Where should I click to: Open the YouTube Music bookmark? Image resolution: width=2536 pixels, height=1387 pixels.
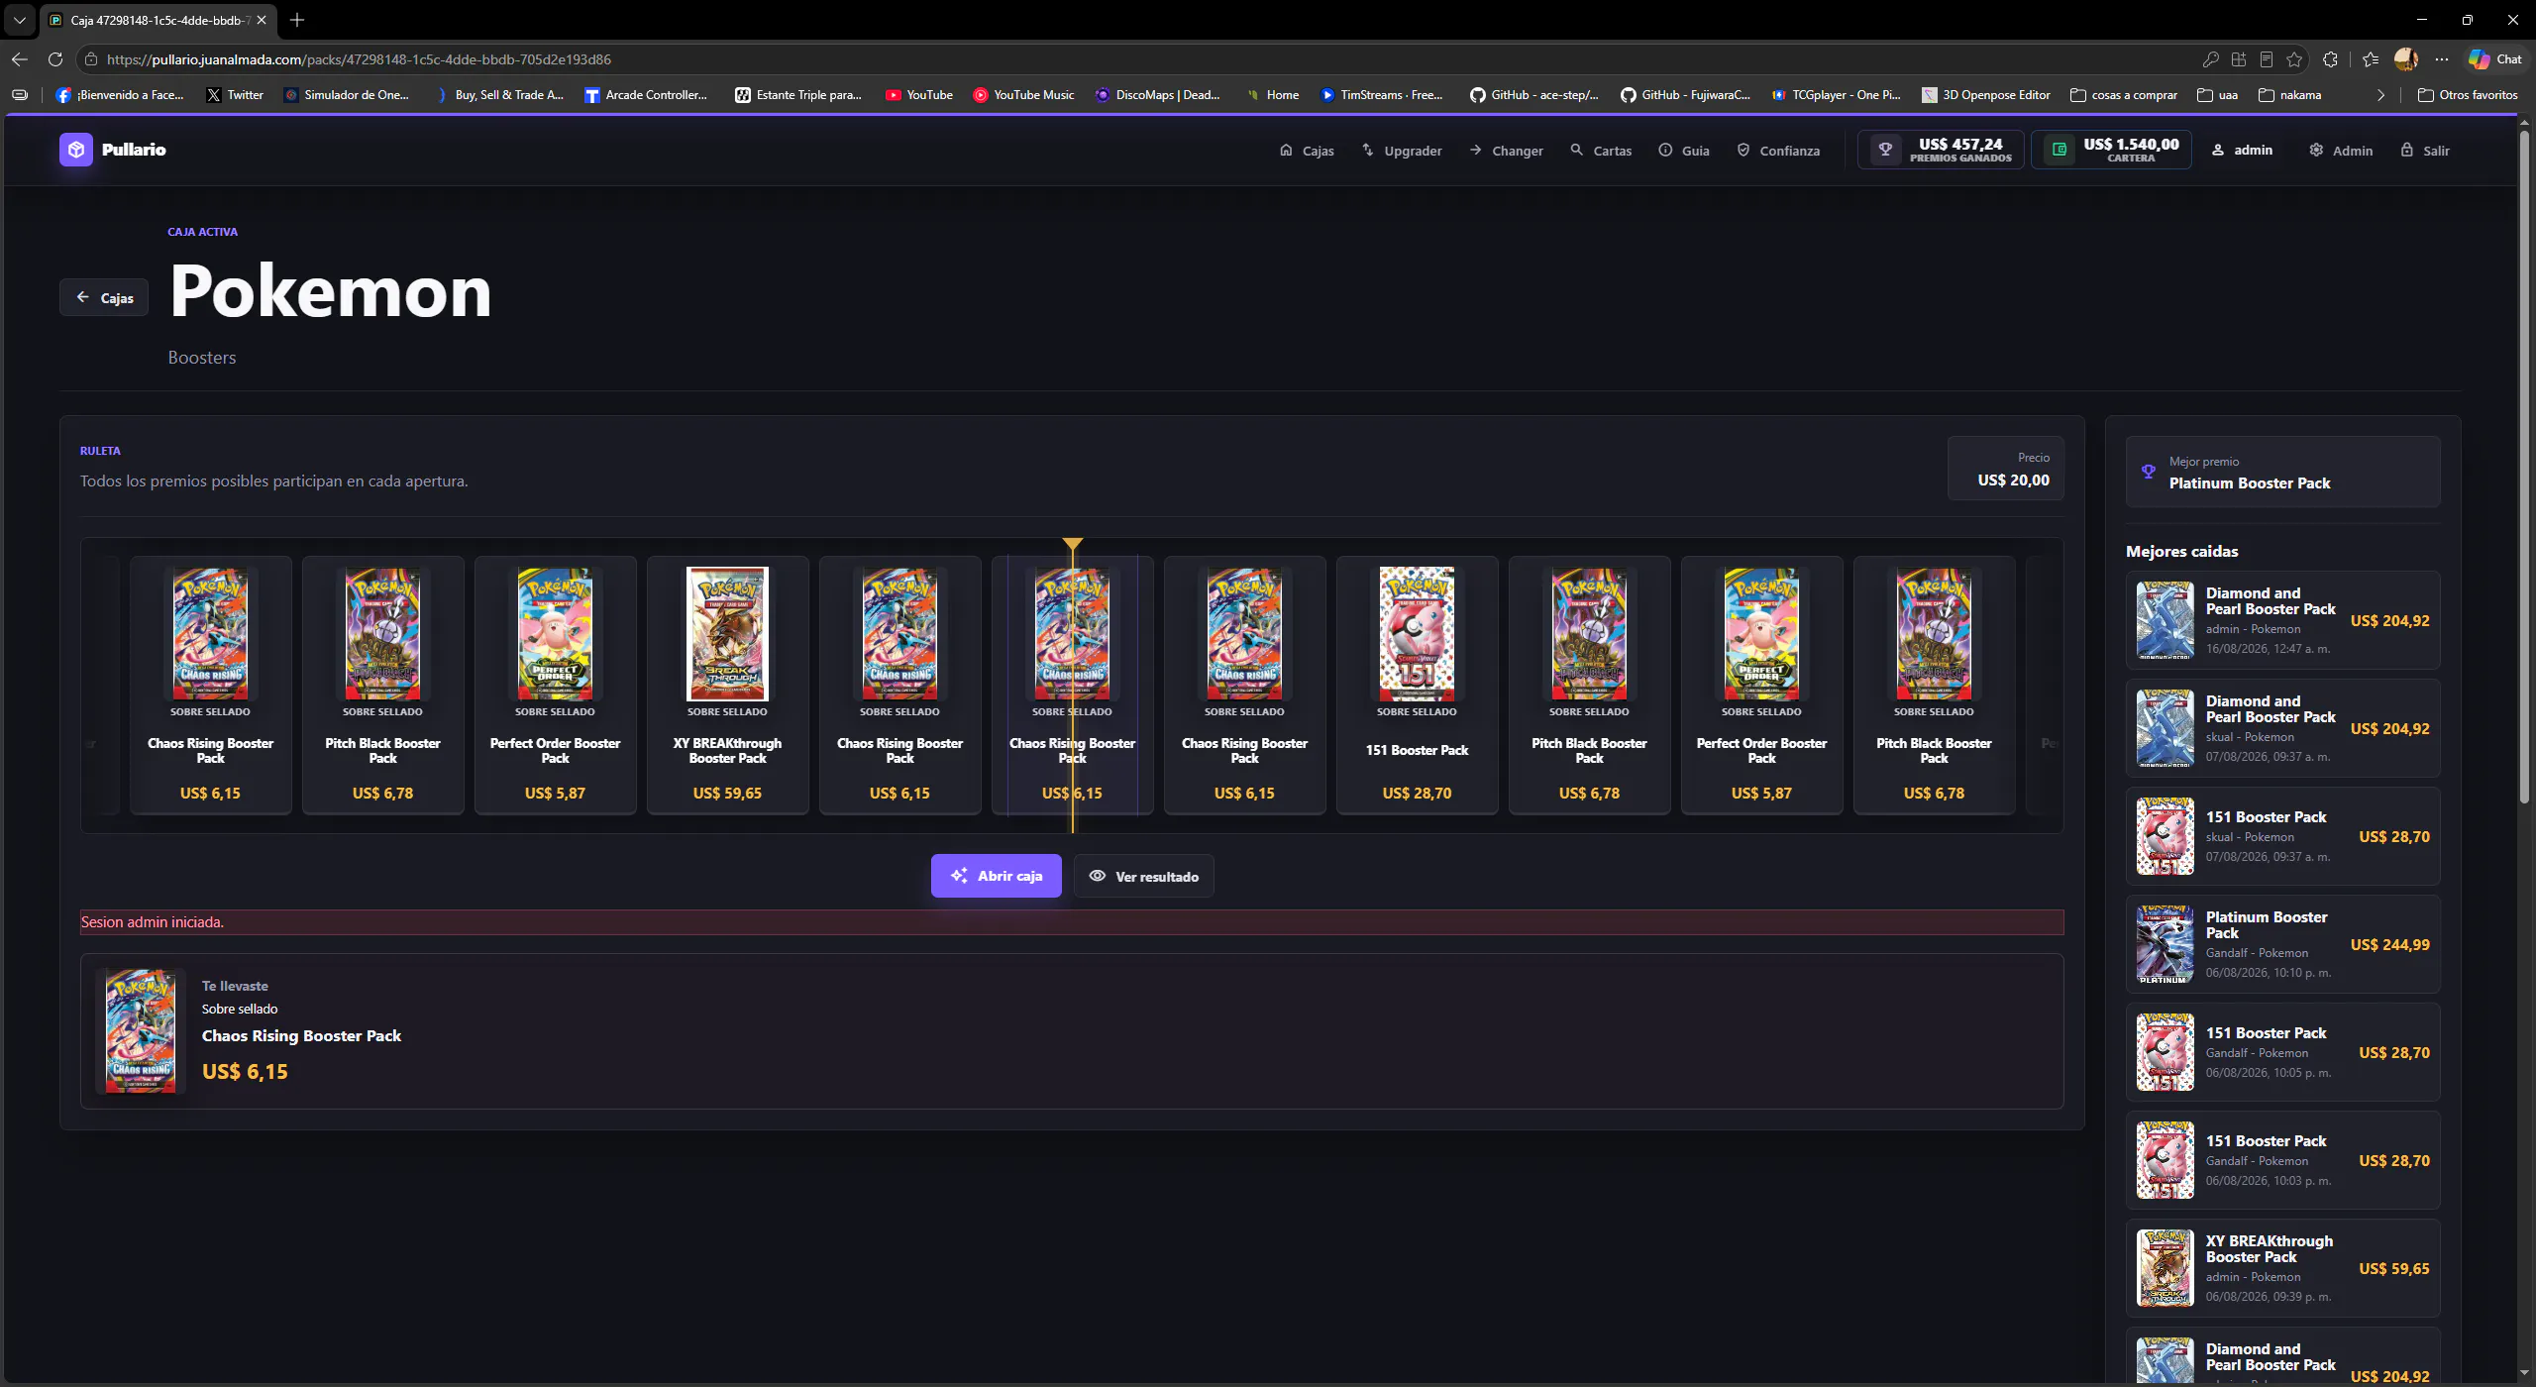(x=1023, y=95)
